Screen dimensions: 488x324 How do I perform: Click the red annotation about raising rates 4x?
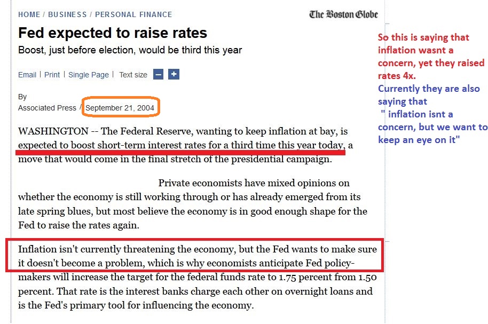click(430, 57)
